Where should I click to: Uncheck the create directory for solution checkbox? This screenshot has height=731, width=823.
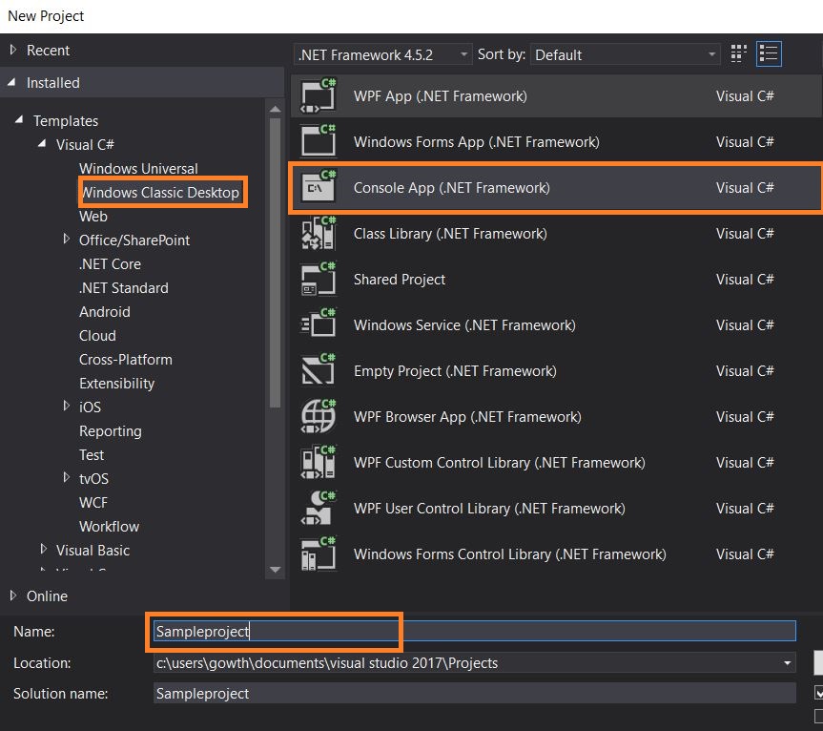point(817,694)
